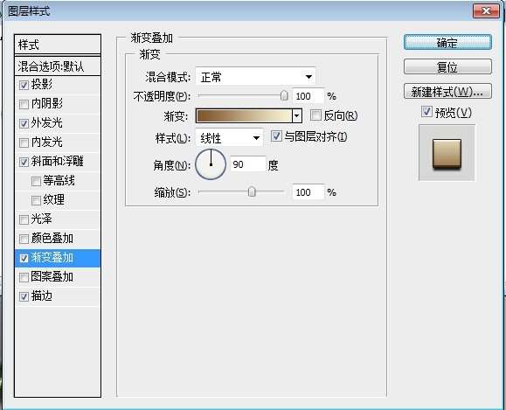
Task: Select the 内发光 inner glow row
Action: (58, 142)
